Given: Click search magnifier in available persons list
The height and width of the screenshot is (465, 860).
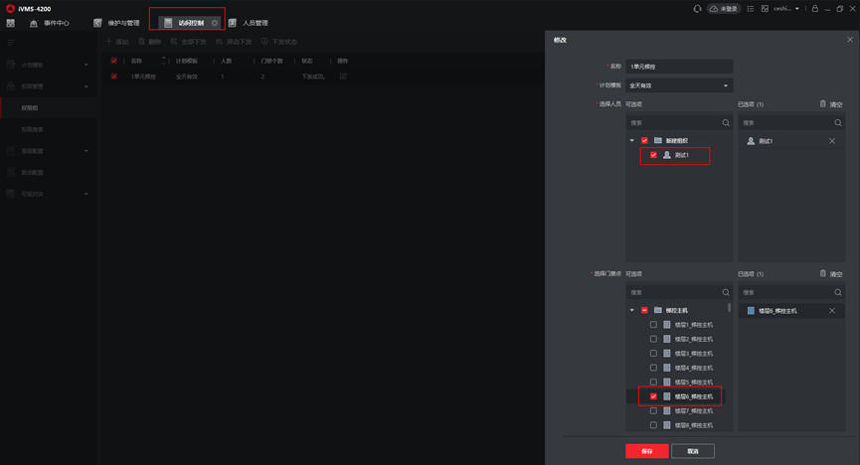Looking at the screenshot, I should (726, 123).
